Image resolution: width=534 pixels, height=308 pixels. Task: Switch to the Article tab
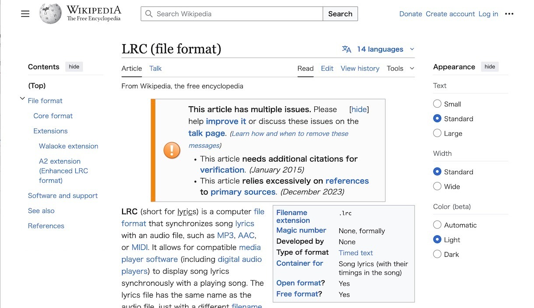tap(132, 68)
